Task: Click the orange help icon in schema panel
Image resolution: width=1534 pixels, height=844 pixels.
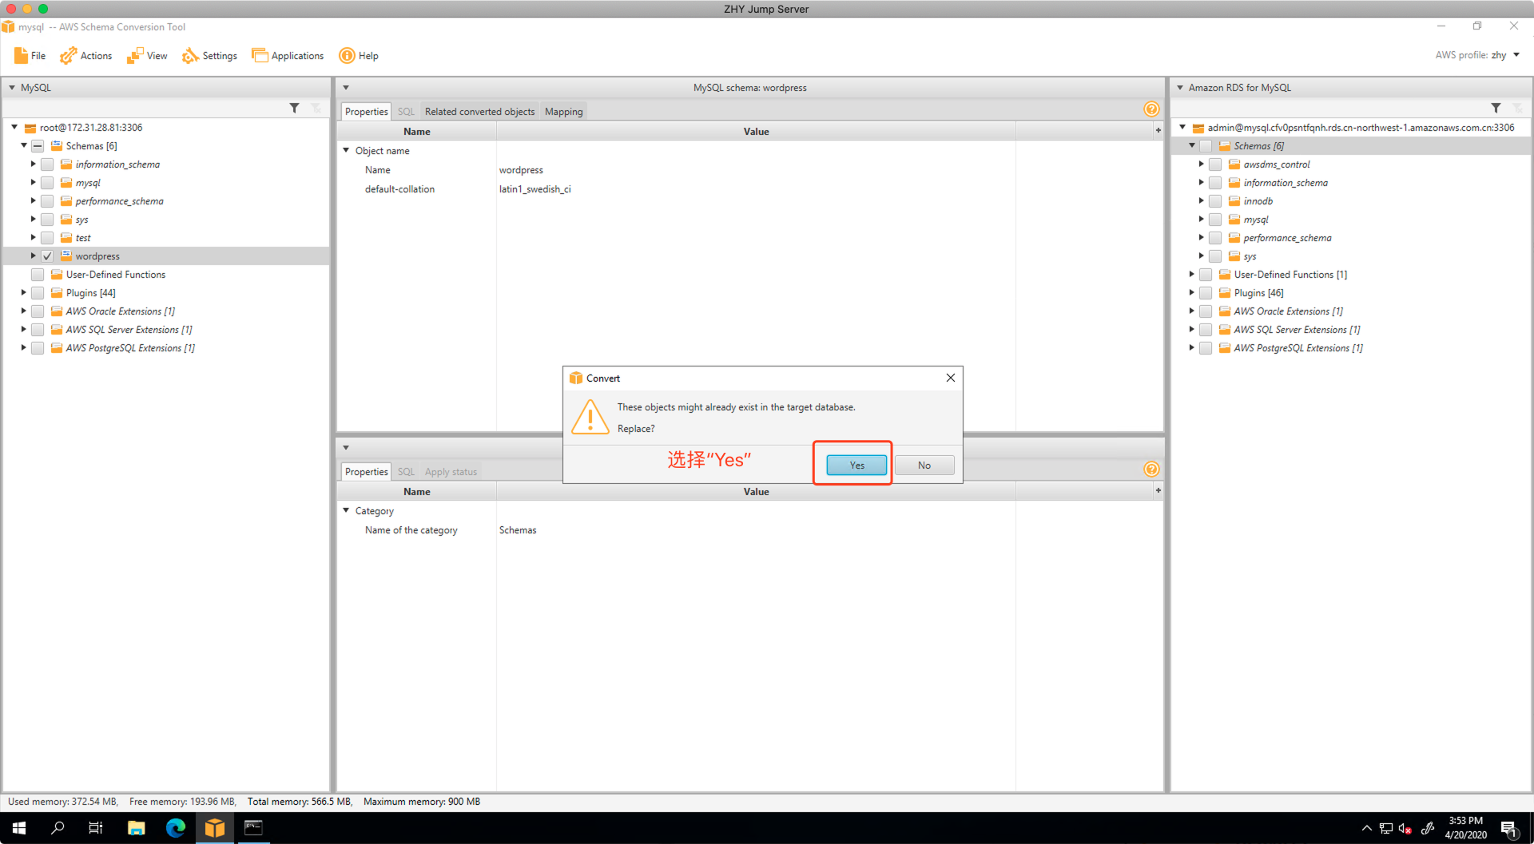Action: [1151, 109]
